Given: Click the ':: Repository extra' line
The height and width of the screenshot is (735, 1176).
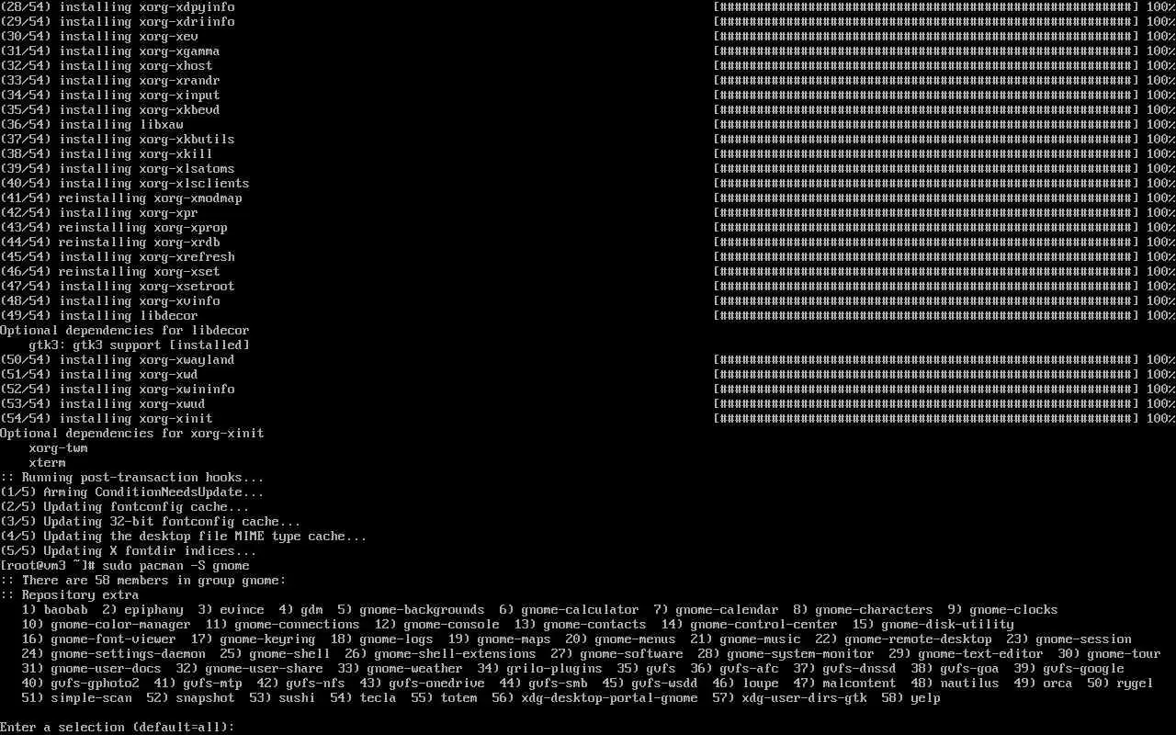Looking at the screenshot, I should coord(70,594).
